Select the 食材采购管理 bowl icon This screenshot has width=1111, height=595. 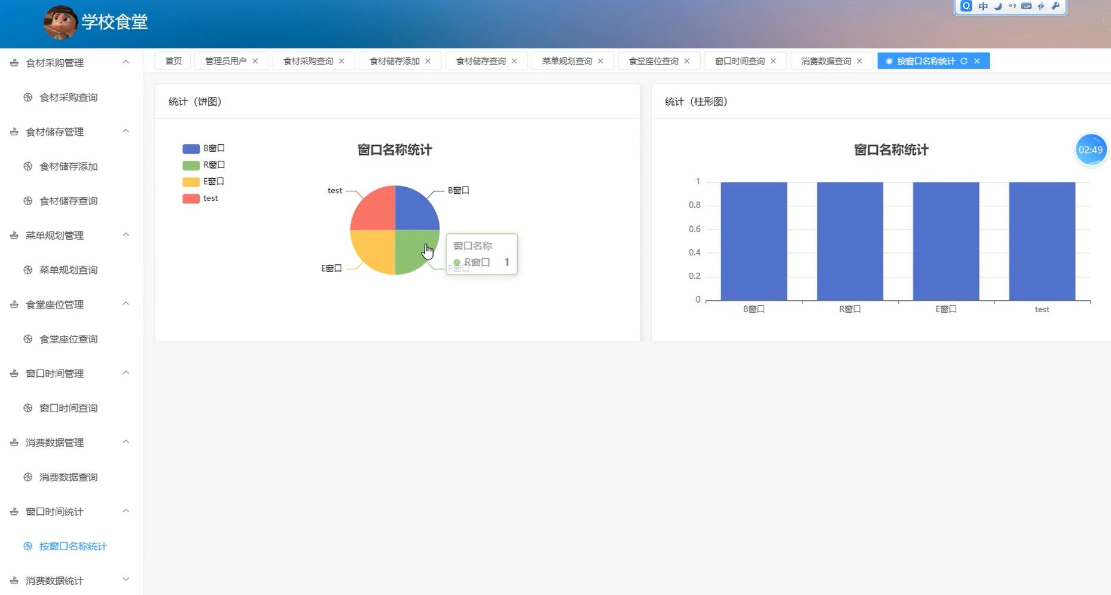[x=13, y=62]
